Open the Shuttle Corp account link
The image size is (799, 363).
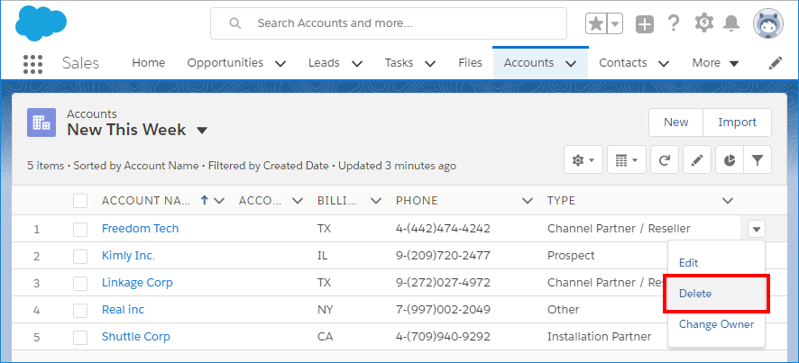pyautogui.click(x=135, y=337)
